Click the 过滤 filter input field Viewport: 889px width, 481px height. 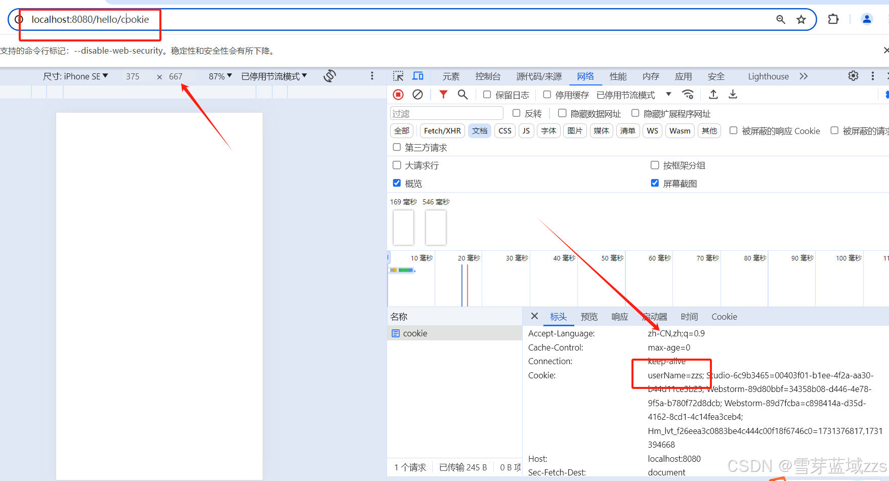[x=445, y=113]
